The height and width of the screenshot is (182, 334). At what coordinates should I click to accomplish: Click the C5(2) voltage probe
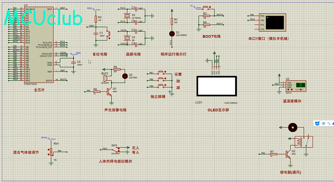75,53
